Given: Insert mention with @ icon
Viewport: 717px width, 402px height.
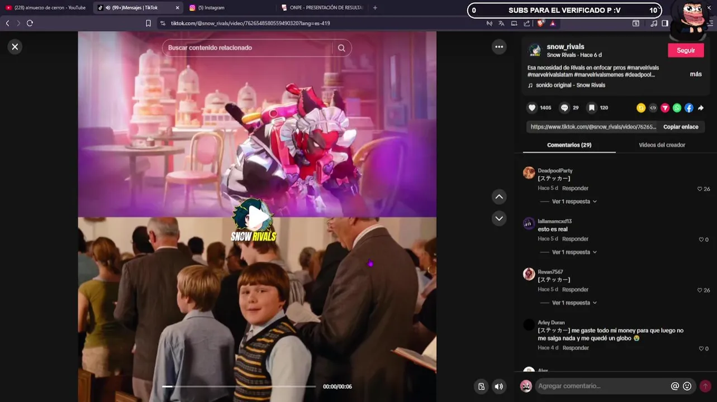Looking at the screenshot, I should coord(675,386).
